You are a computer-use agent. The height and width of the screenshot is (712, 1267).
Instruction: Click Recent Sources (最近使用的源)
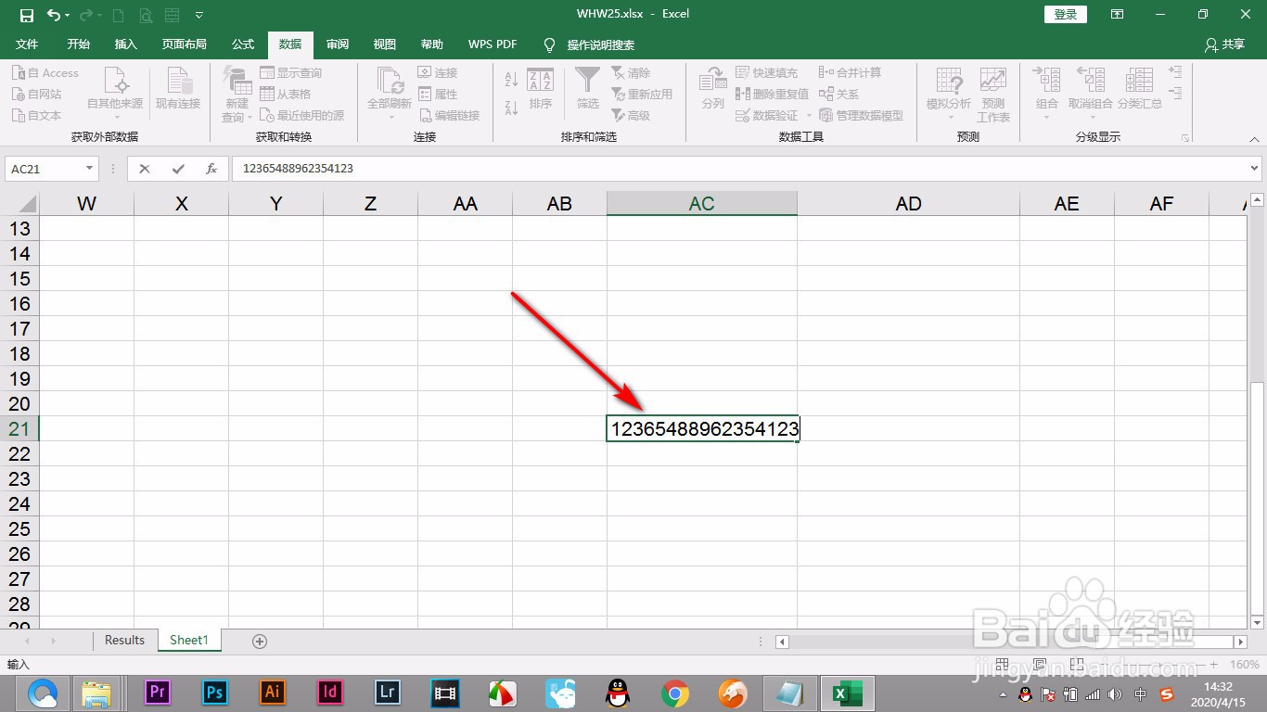tap(301, 116)
